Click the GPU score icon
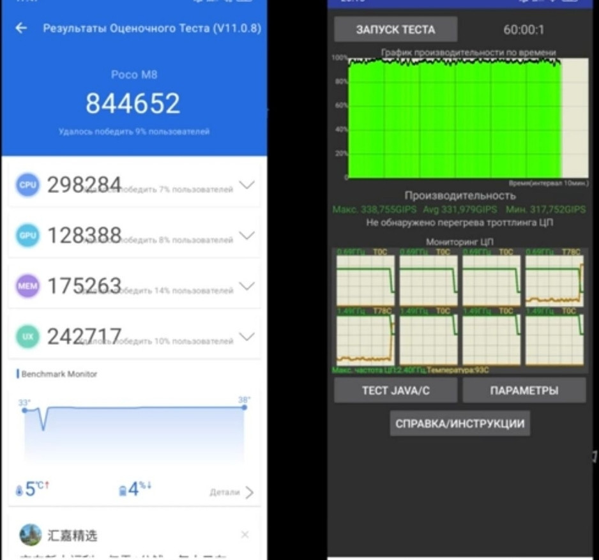 pos(27,236)
